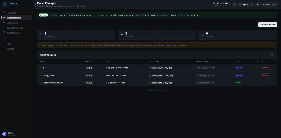Image resolution: width=281 pixels, height=138 pixels.
Task: Click the Deprecated warning triangle icon
Action: pos(203,34)
